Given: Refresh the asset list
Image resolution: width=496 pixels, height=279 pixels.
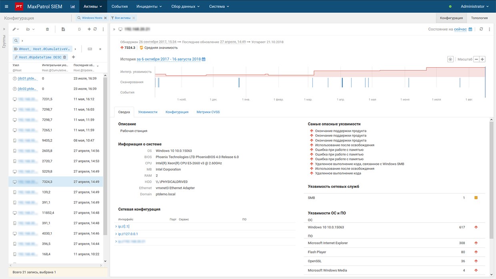Looking at the screenshot, I should [95, 29].
